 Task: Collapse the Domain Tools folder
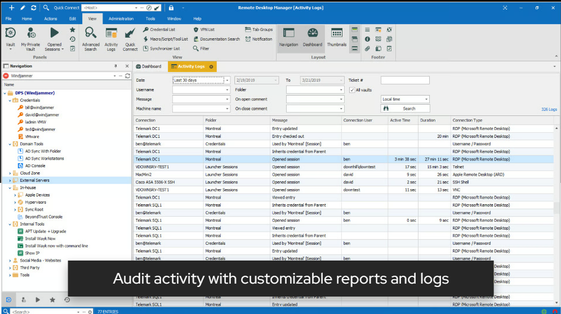pos(10,144)
